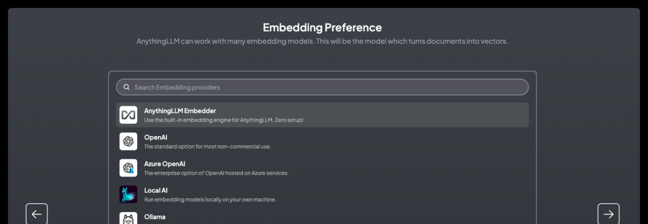Click 'Run embedding models locally' description
The width and height of the screenshot is (648, 224).
210,200
